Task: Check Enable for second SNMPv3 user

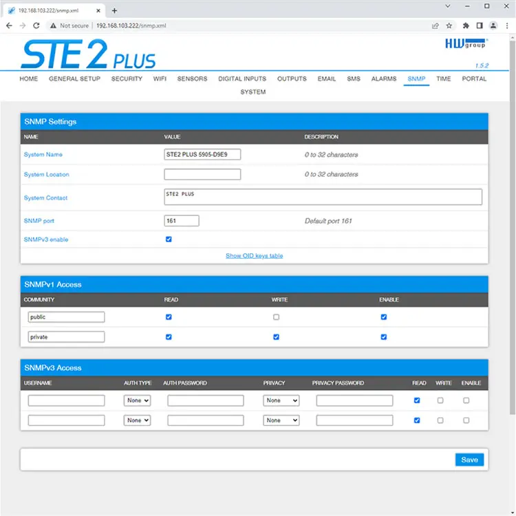Action: [466, 420]
